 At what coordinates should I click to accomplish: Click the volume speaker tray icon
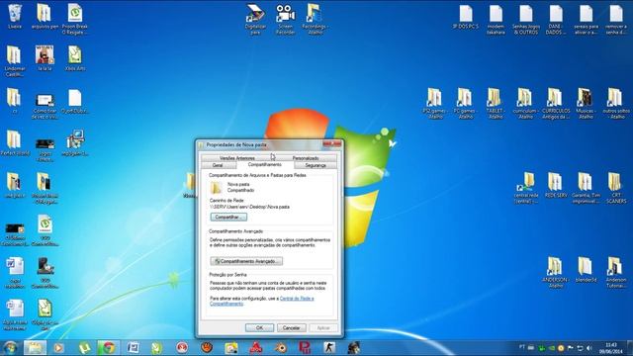pos(589,348)
